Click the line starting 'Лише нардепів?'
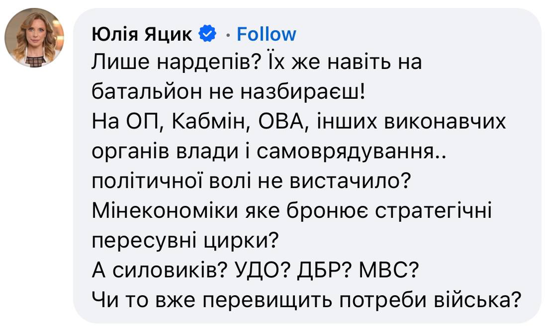Viewport: 546px width, 326px height. pos(257,63)
